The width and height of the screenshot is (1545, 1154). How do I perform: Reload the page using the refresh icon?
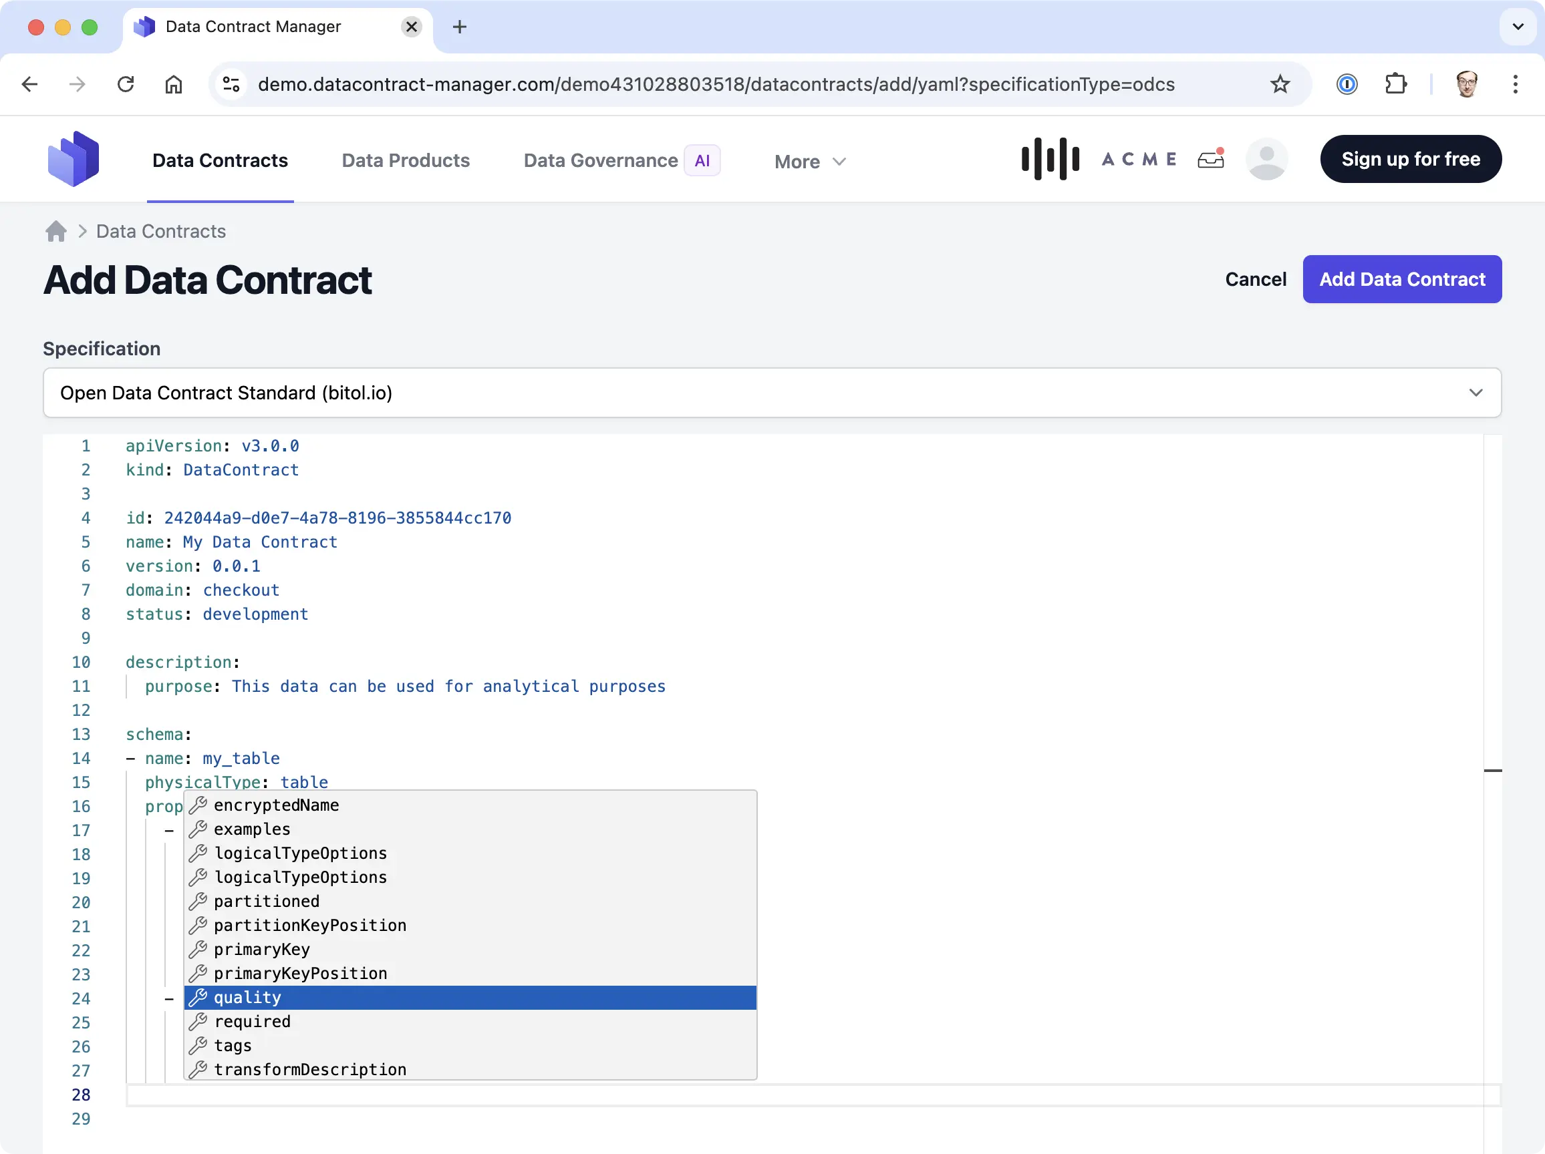click(x=125, y=83)
